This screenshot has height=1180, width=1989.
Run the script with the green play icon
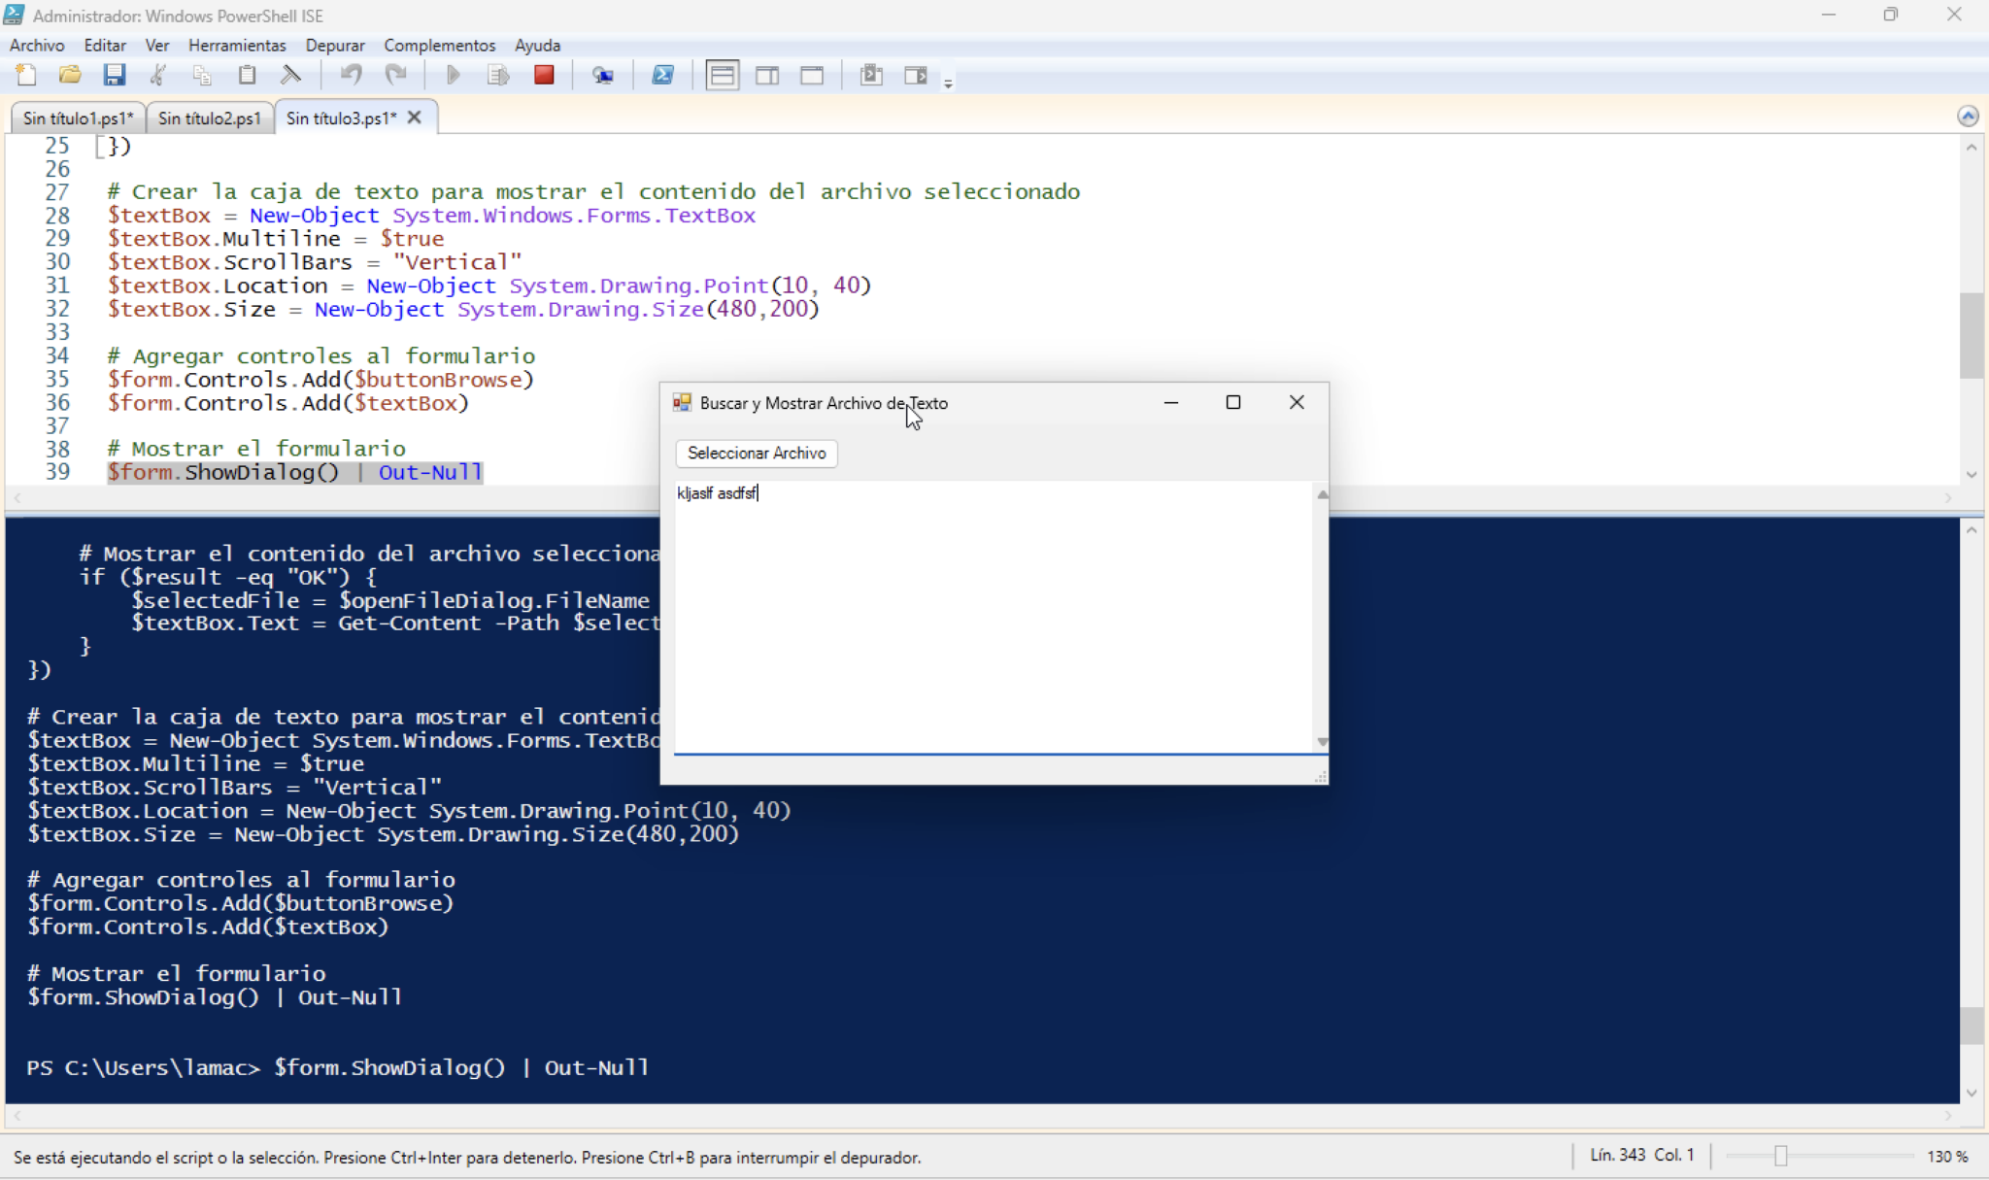451,75
